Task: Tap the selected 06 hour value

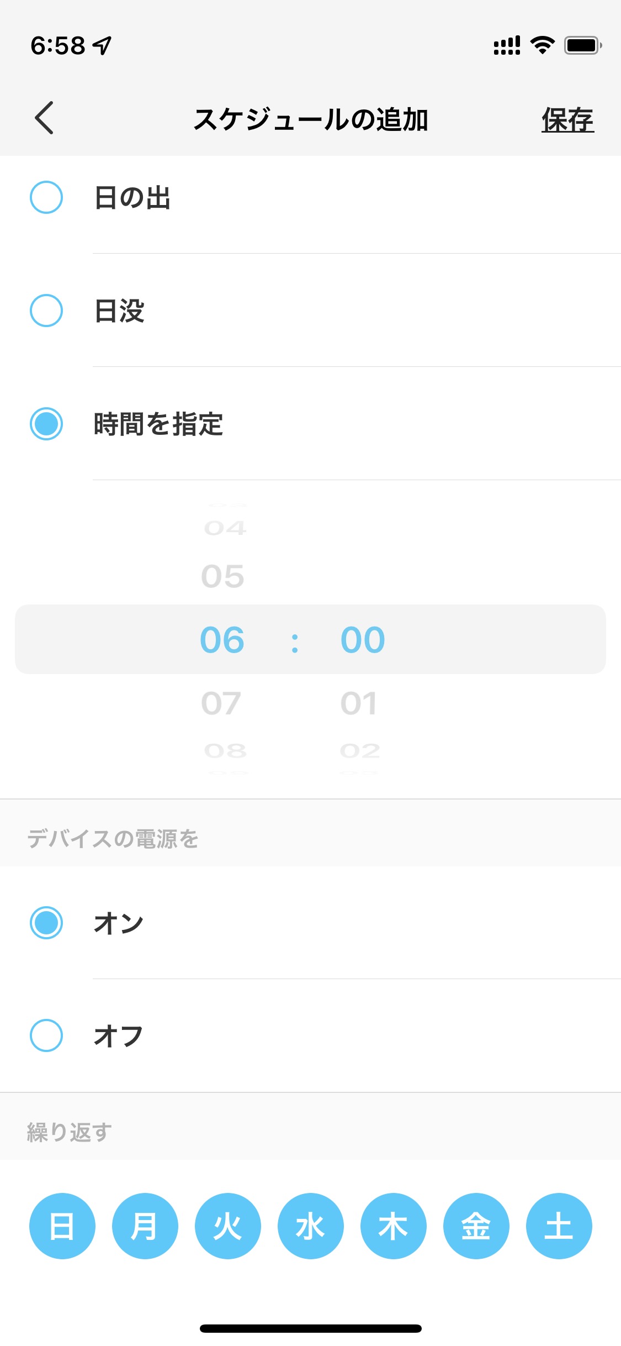Action: tap(222, 640)
